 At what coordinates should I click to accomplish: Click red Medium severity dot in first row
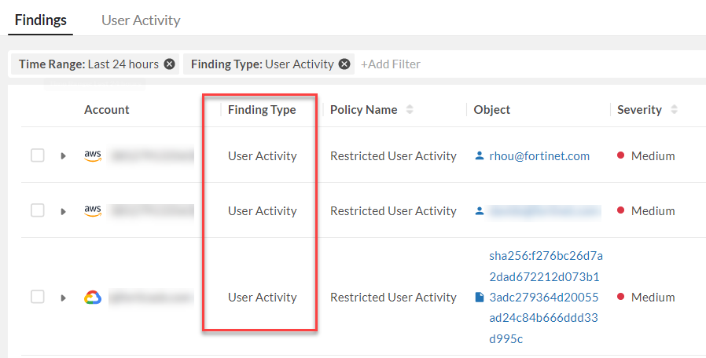pos(621,156)
